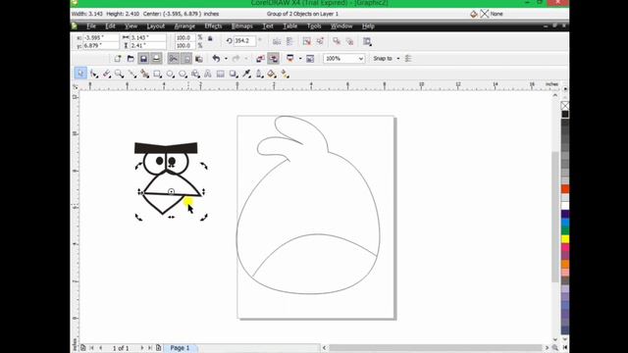Select the Rectangle tool
The image size is (628, 353).
pos(157,74)
